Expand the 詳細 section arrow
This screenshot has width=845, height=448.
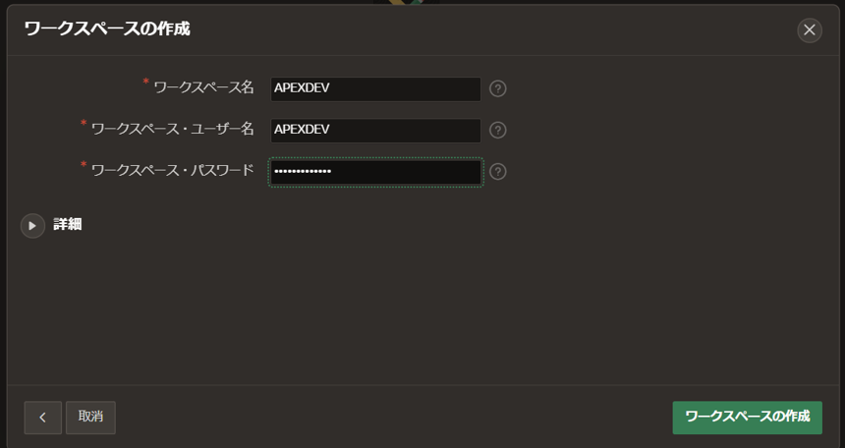coord(32,226)
